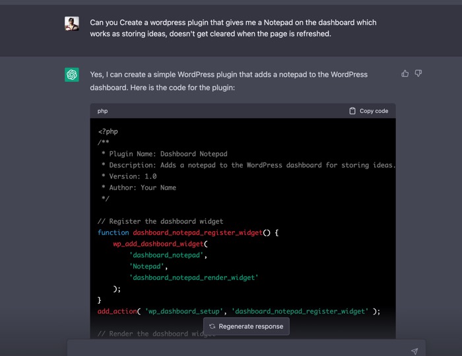Image resolution: width=462 pixels, height=356 pixels.
Task: Click the '<?php' opening tag line
Action: coord(108,131)
